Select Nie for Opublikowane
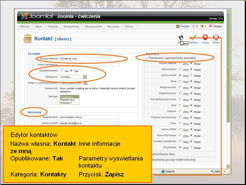Screen dimensions: 246x185 coord(62,71)
